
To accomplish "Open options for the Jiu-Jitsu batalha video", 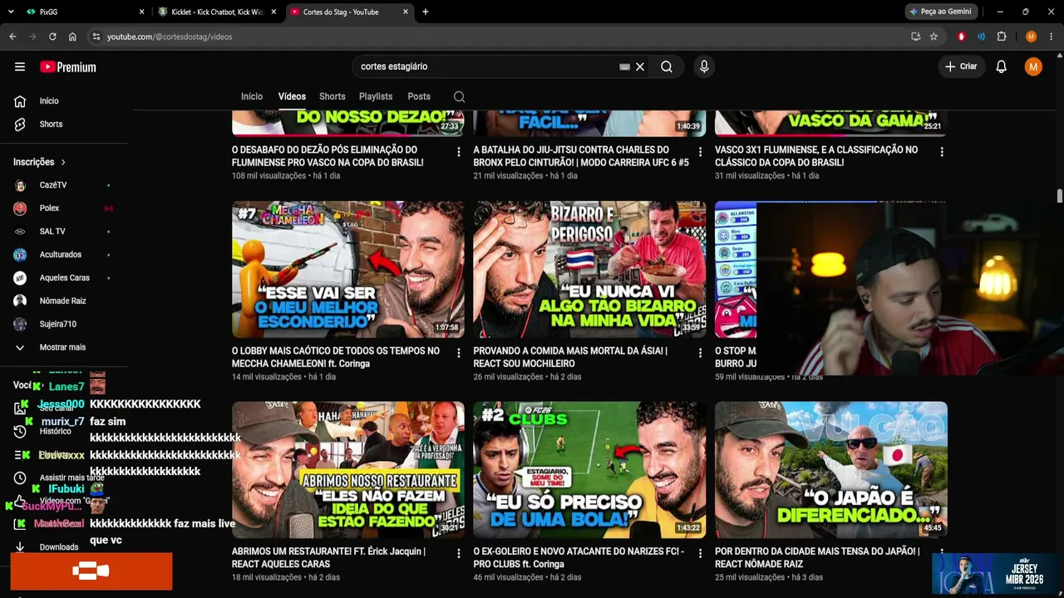I will (x=700, y=152).
